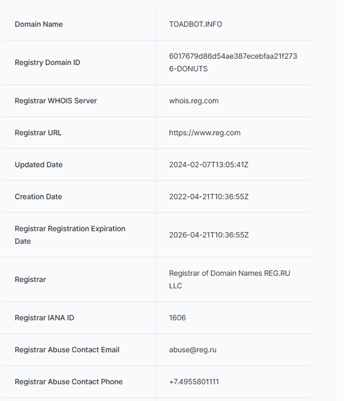Click the Registrar URL label
This screenshot has width=347, height=401.
coord(38,133)
